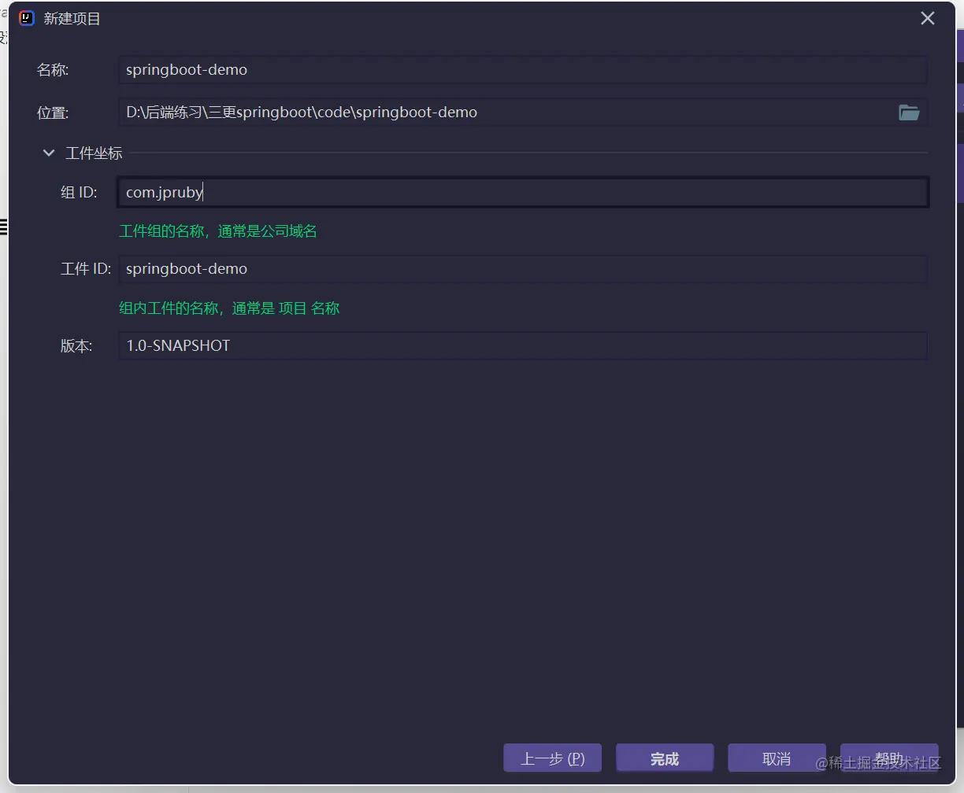This screenshot has width=964, height=793.
Task: Click the 工件坐标 section label
Action: [x=94, y=153]
